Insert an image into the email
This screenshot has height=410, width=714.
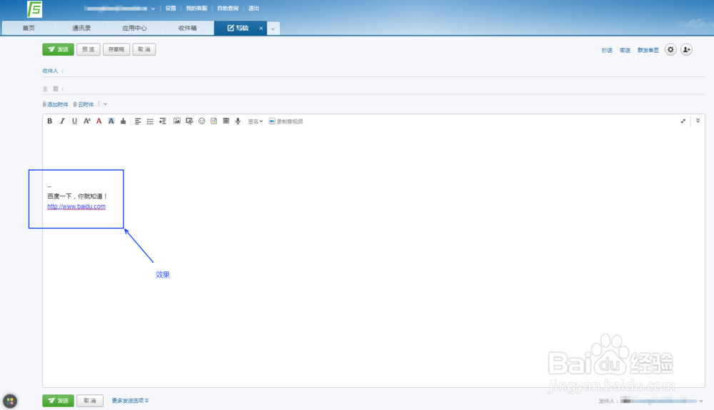point(177,121)
